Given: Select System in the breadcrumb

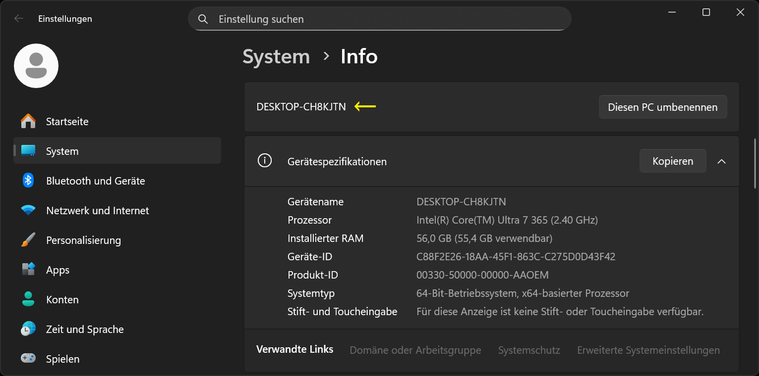Looking at the screenshot, I should [276, 56].
